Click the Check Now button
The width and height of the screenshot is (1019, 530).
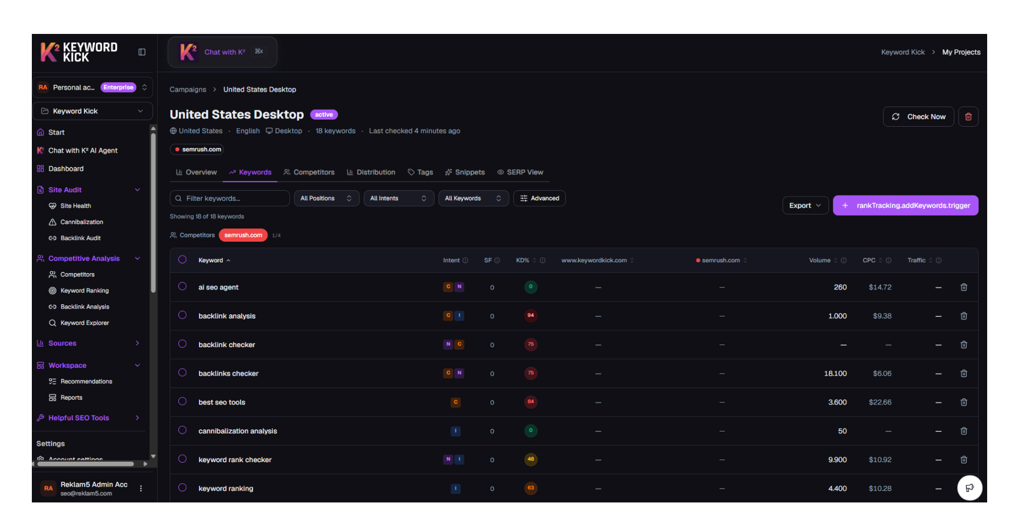[x=918, y=117]
